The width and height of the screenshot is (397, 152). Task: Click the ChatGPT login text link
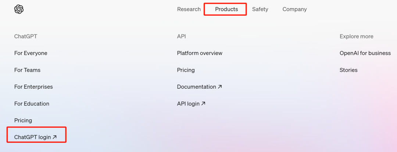click(x=32, y=137)
